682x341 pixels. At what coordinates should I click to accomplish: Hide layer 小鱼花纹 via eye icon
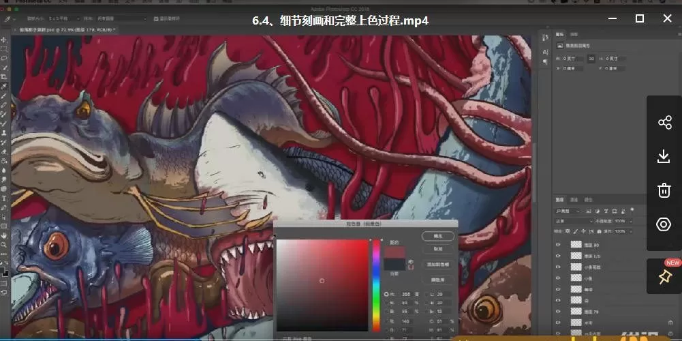[x=558, y=267]
